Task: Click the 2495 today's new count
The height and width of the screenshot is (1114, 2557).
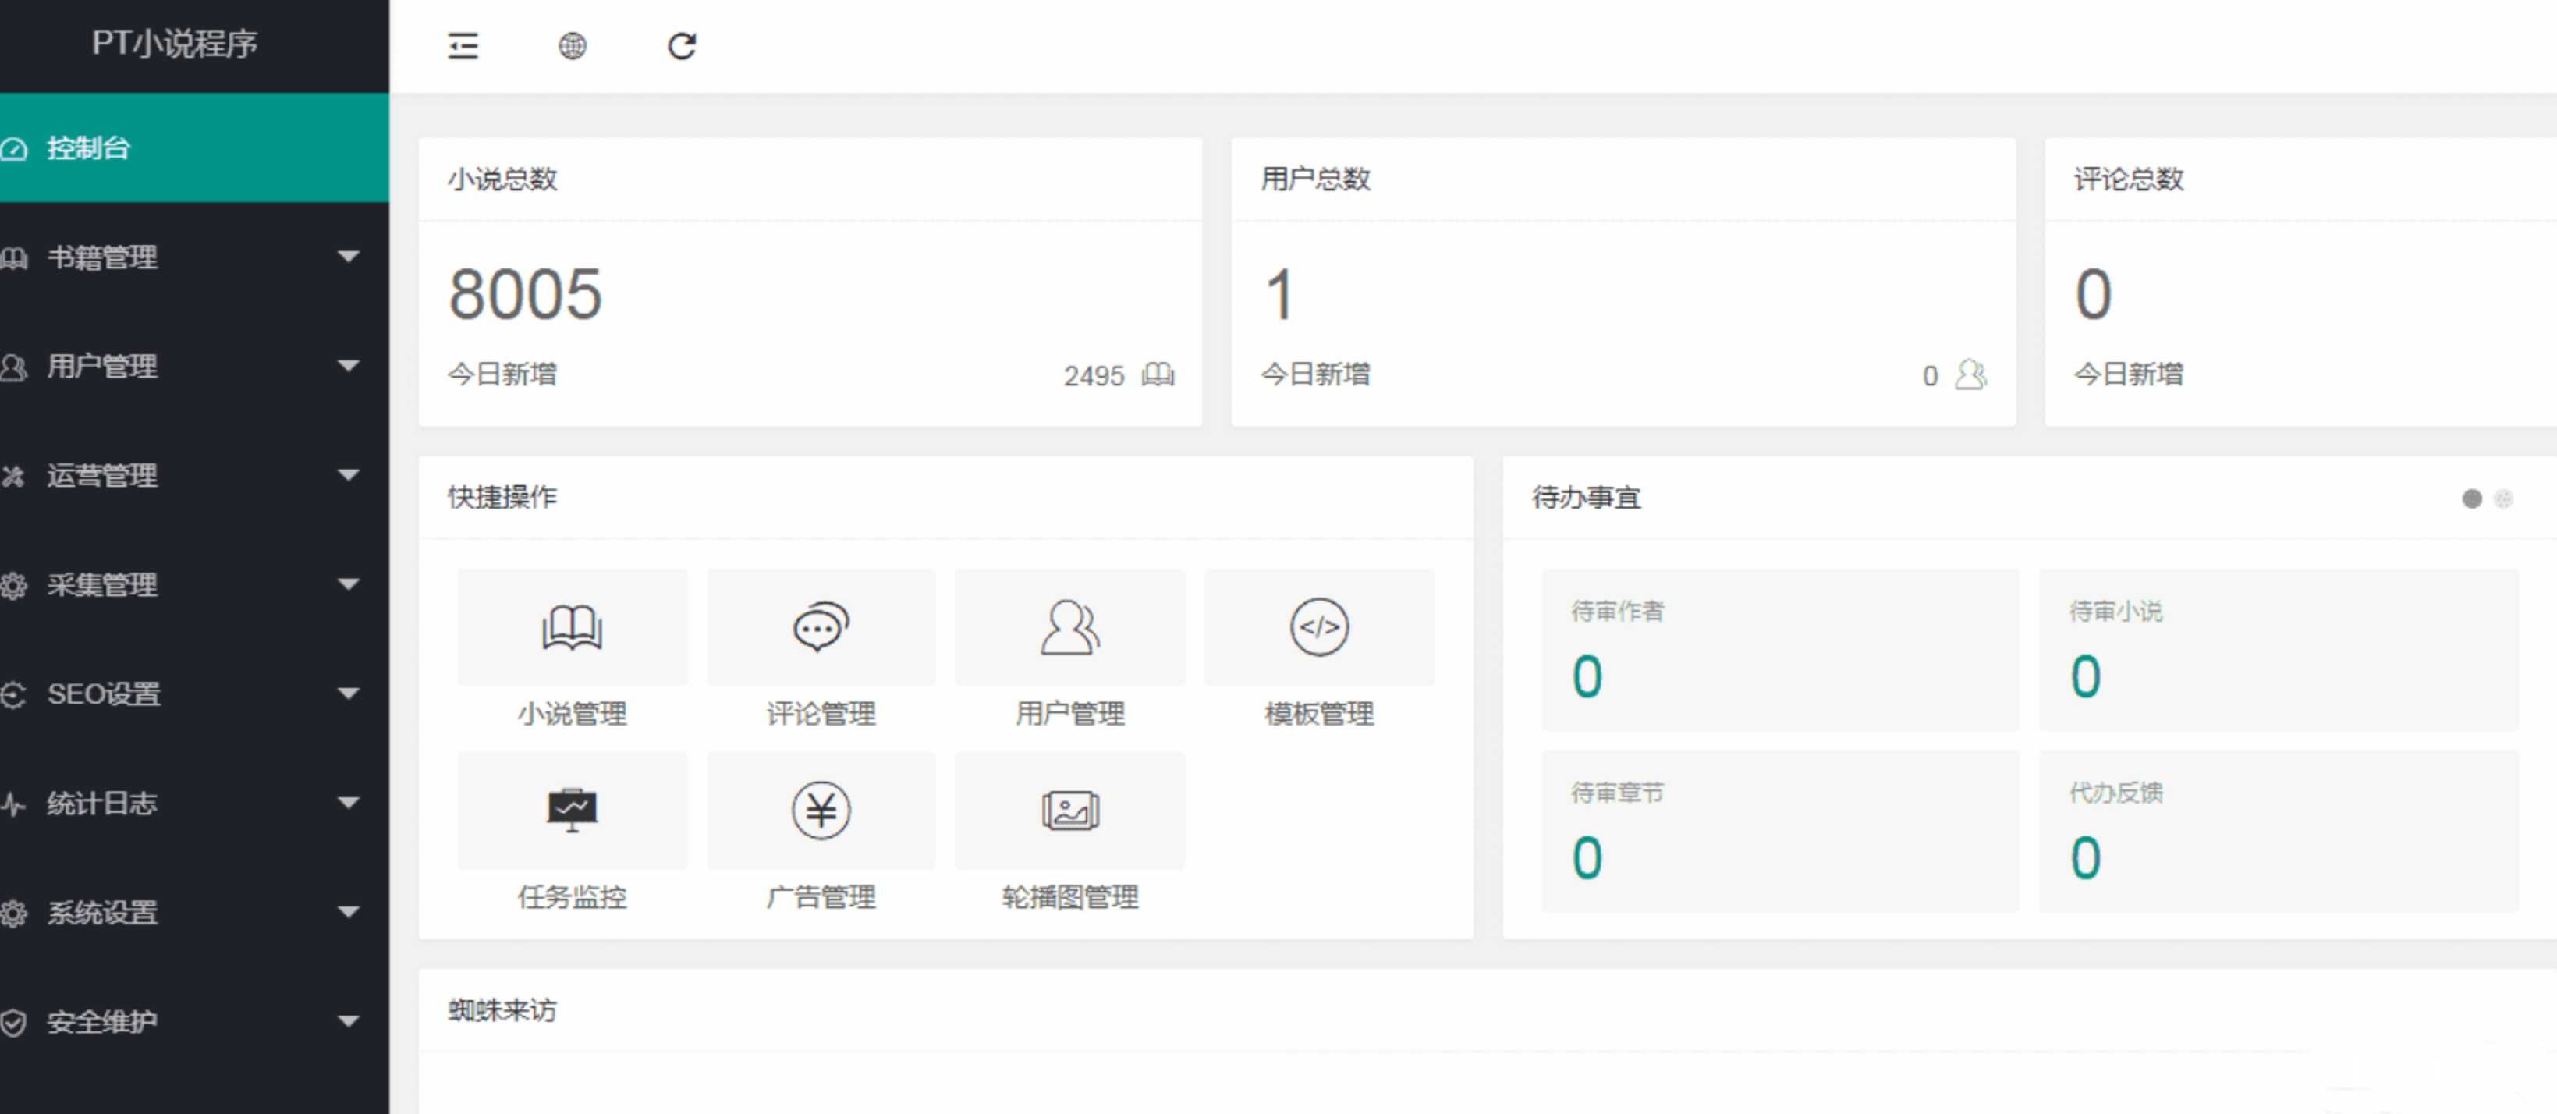Action: point(1094,376)
